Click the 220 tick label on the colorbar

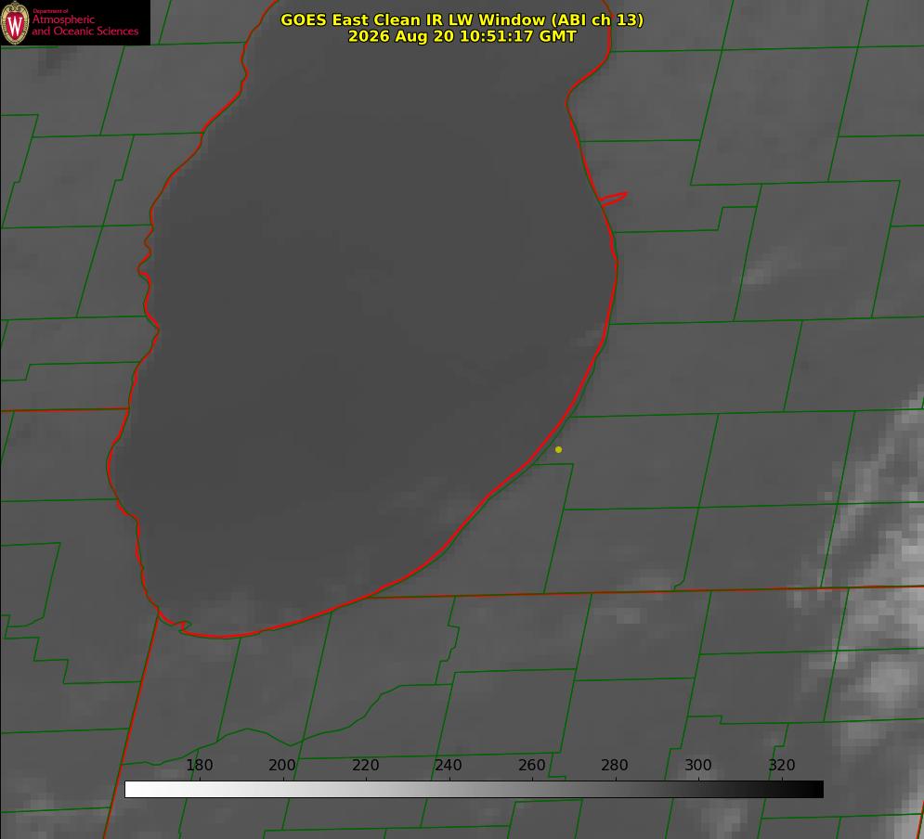tap(365, 765)
